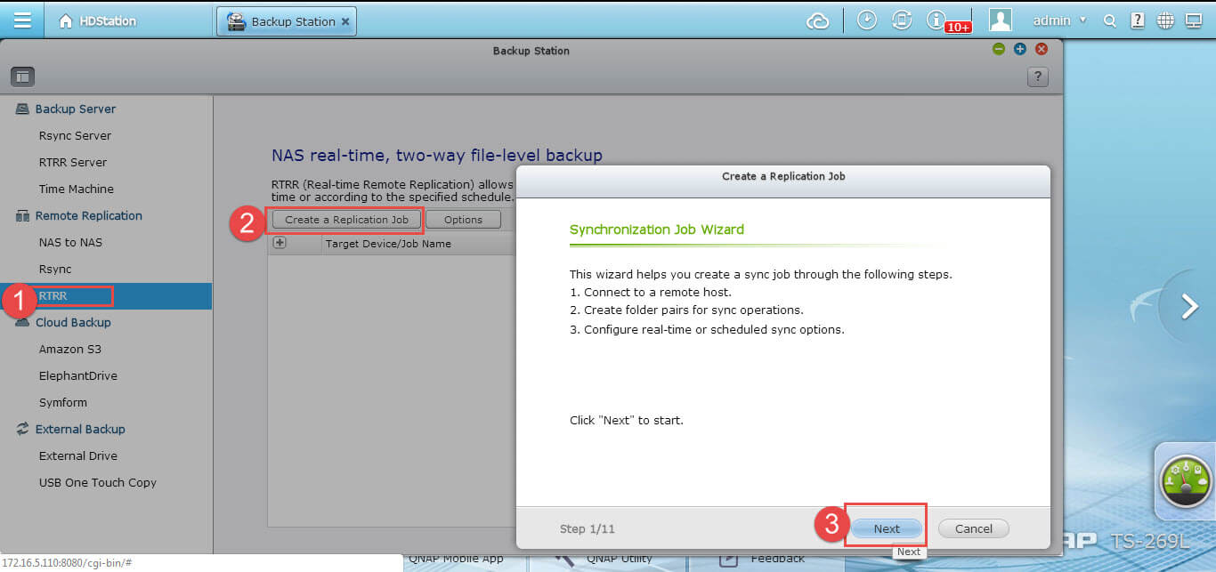Close the Backup Station window
The width and height of the screenshot is (1216, 572).
tap(1041, 50)
